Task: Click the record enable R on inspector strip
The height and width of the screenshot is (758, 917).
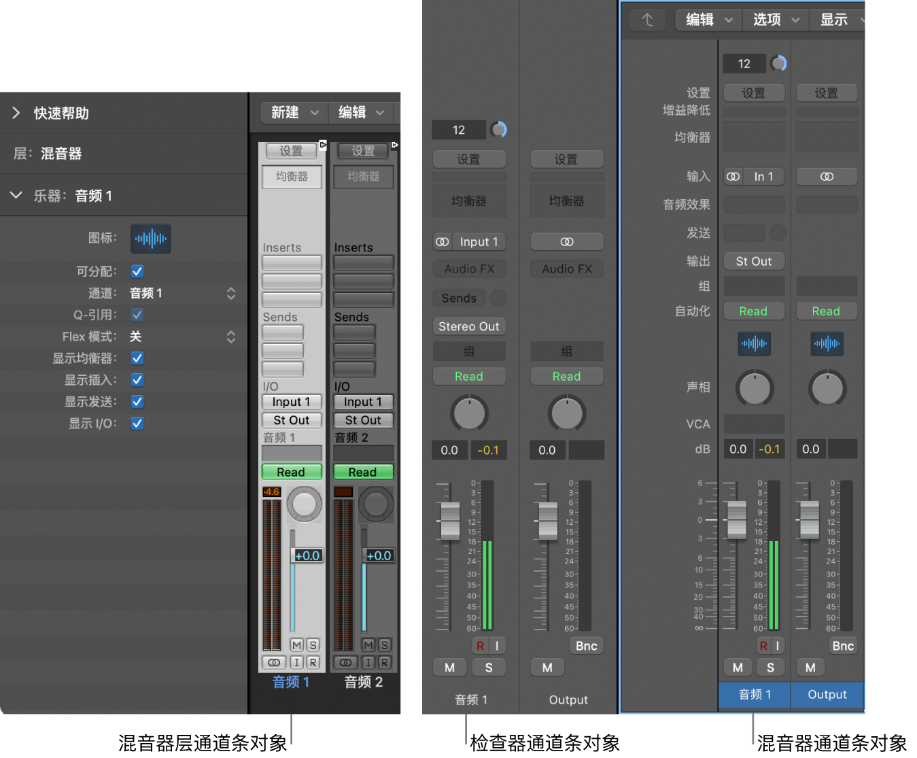Action: (481, 646)
